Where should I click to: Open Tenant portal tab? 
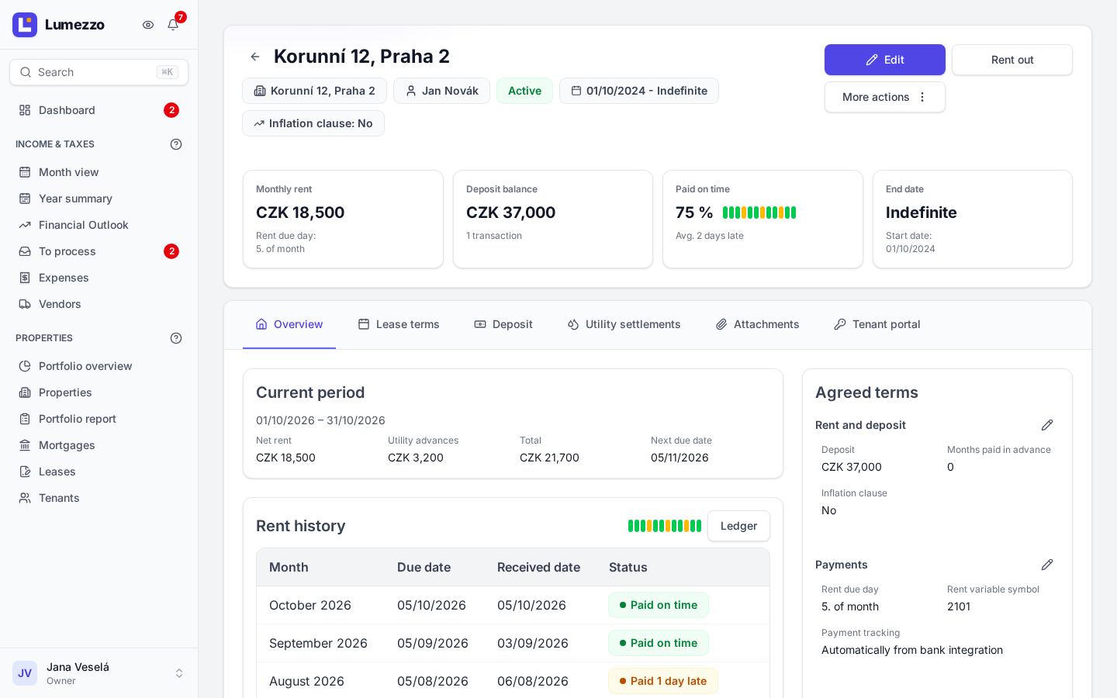pos(877,324)
